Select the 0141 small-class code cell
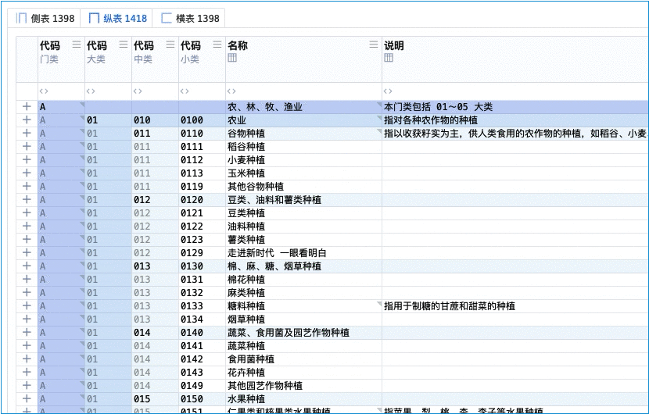The image size is (649, 414). [192, 346]
